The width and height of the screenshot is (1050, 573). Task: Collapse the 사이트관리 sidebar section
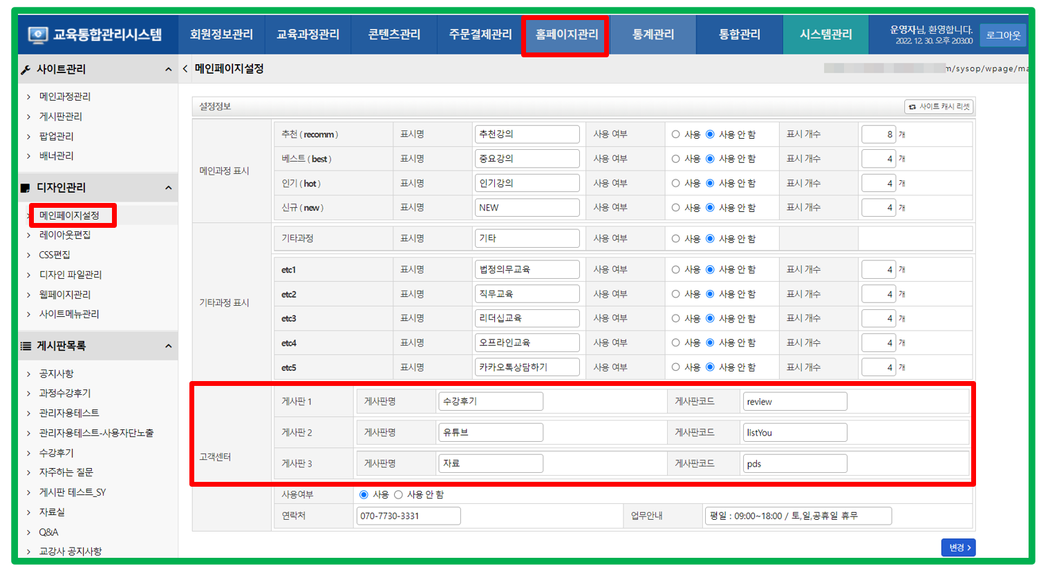tap(168, 70)
